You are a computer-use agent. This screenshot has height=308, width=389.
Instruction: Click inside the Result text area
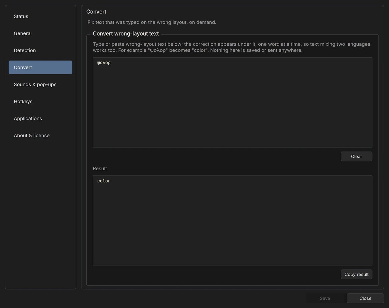coord(232,220)
